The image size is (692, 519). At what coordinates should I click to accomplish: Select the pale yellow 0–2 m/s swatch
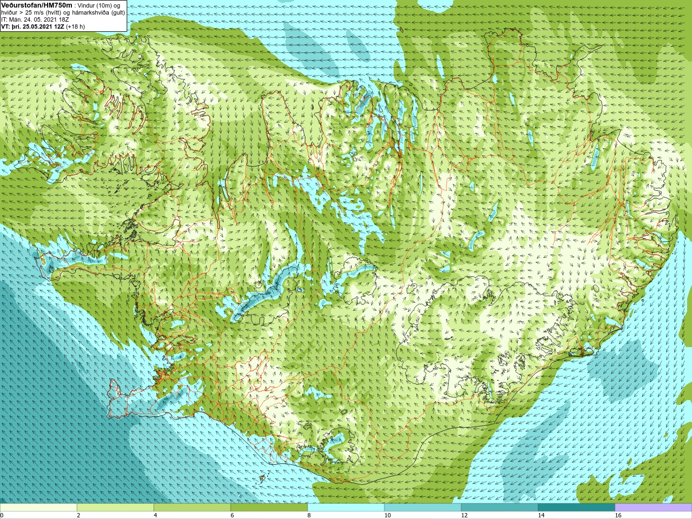(x=38, y=508)
